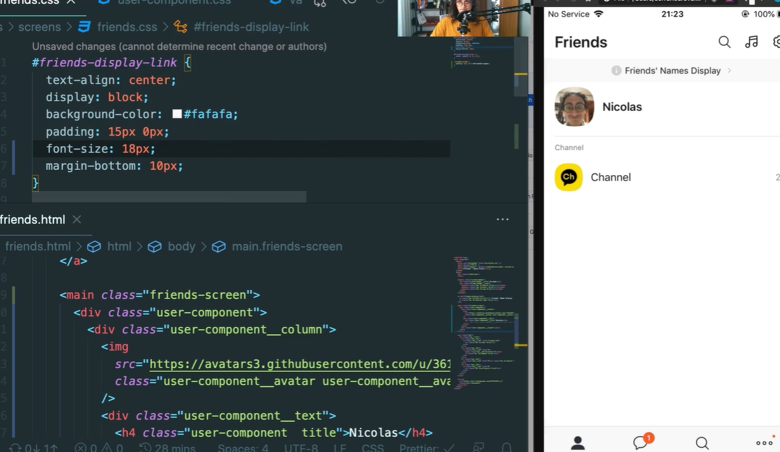Click the text-align: center line
Viewport: 780px width, 452px height.
111,80
